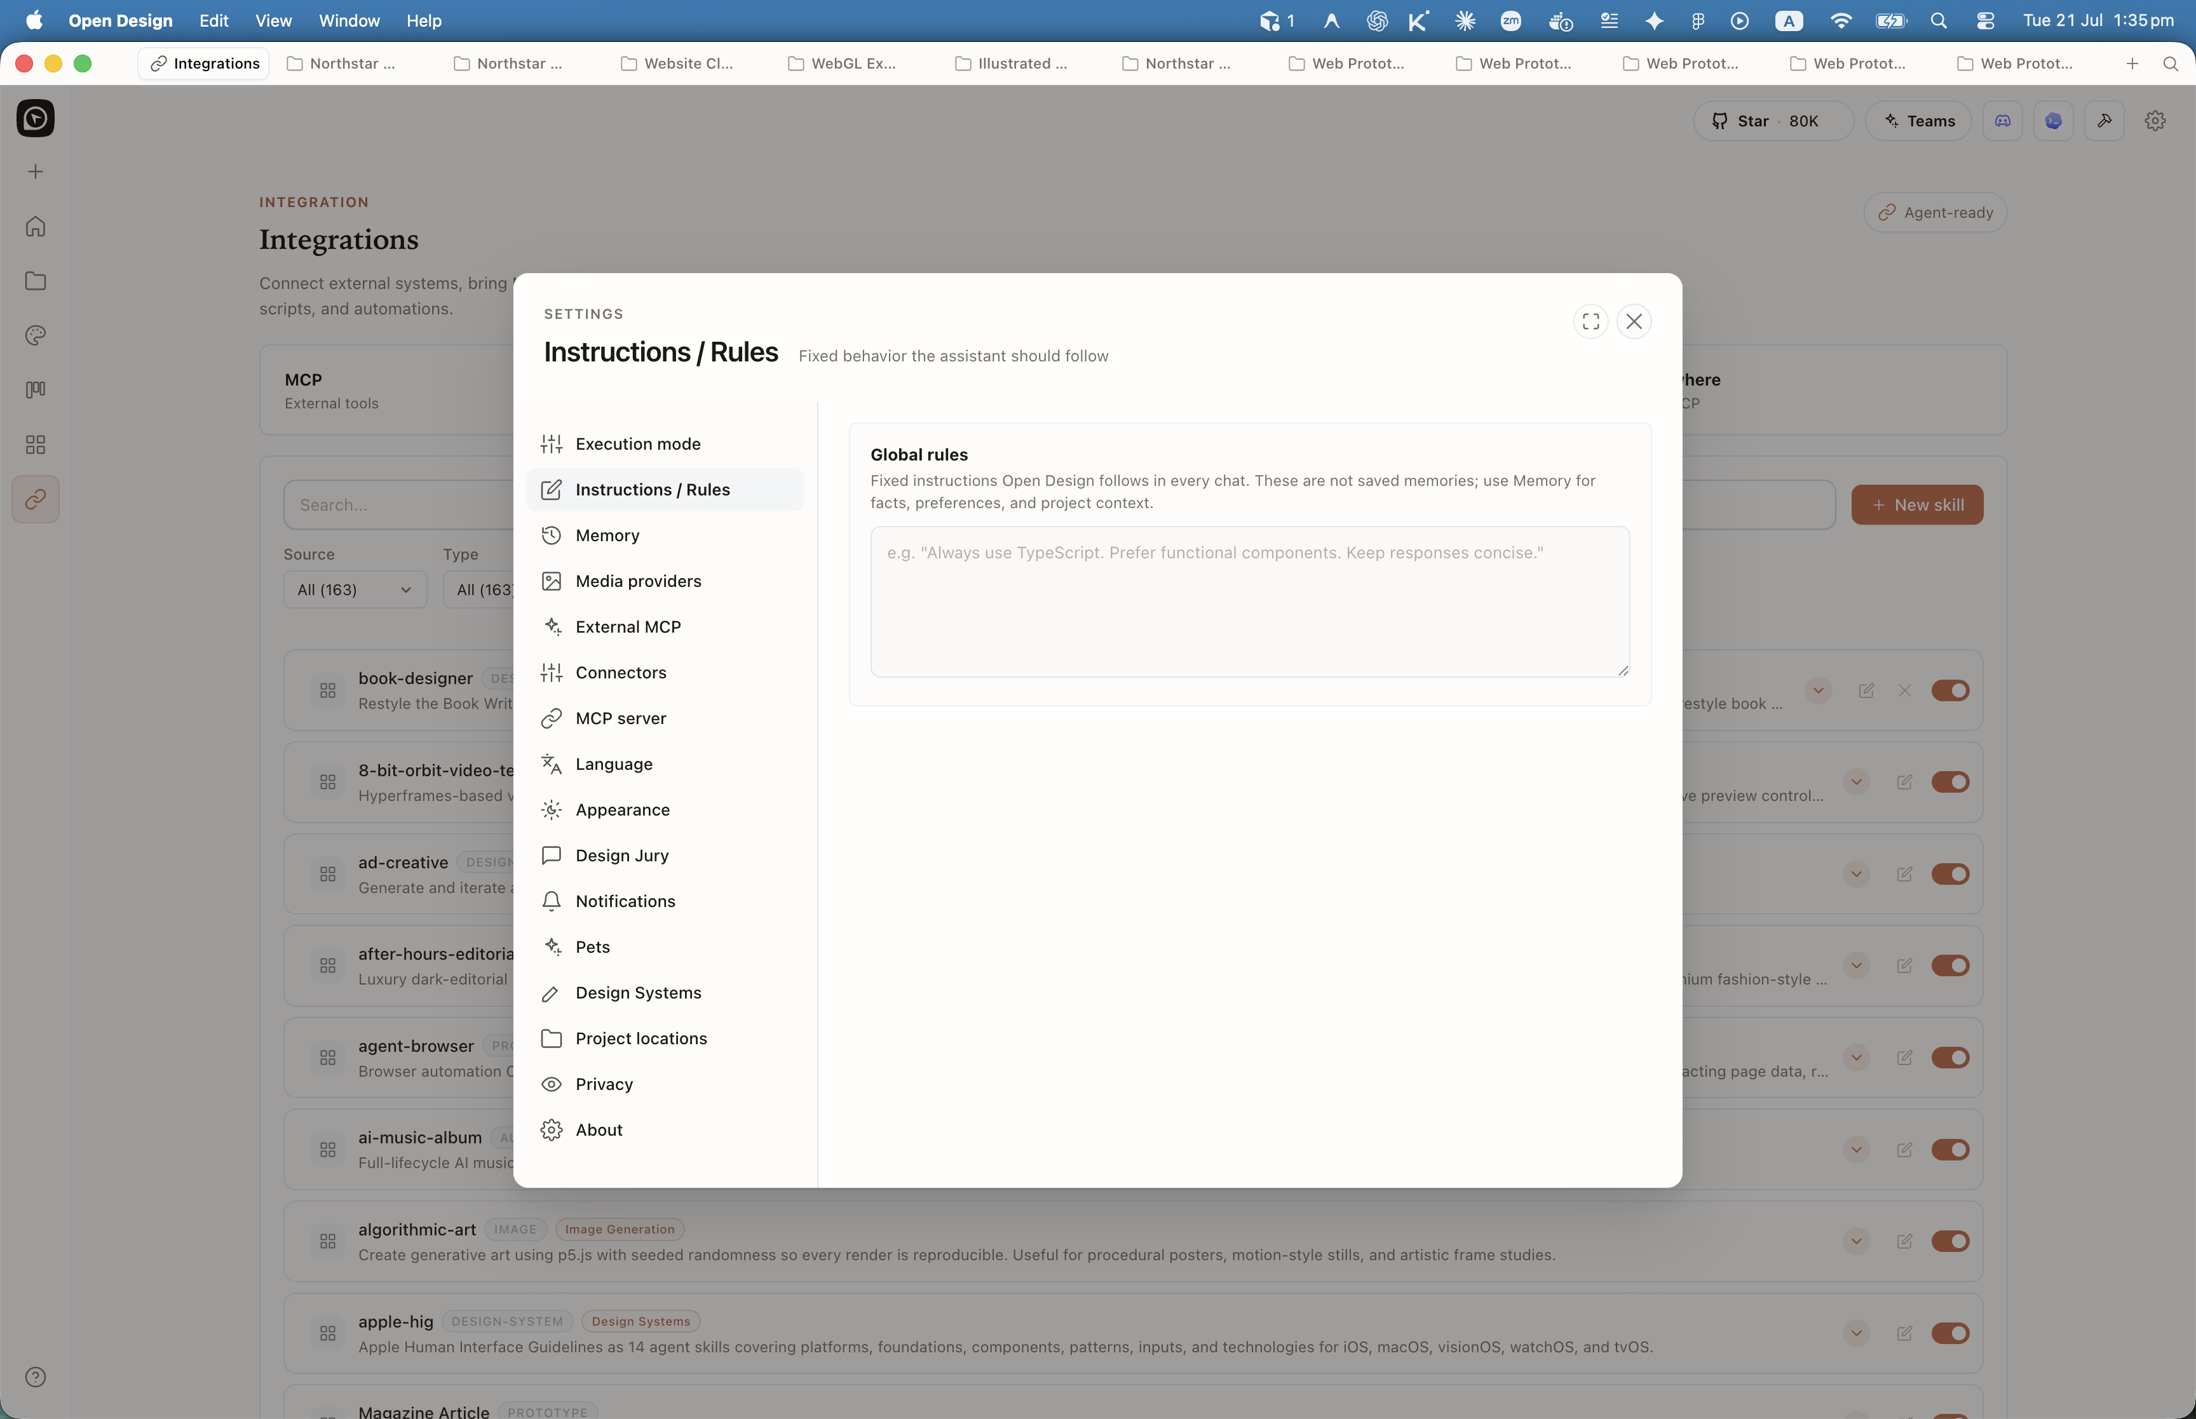Go to External MCP settings

665,626
